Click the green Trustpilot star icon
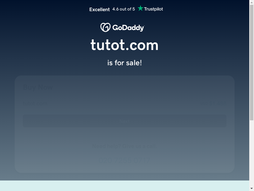The width and height of the screenshot is (254, 191). (x=140, y=8)
